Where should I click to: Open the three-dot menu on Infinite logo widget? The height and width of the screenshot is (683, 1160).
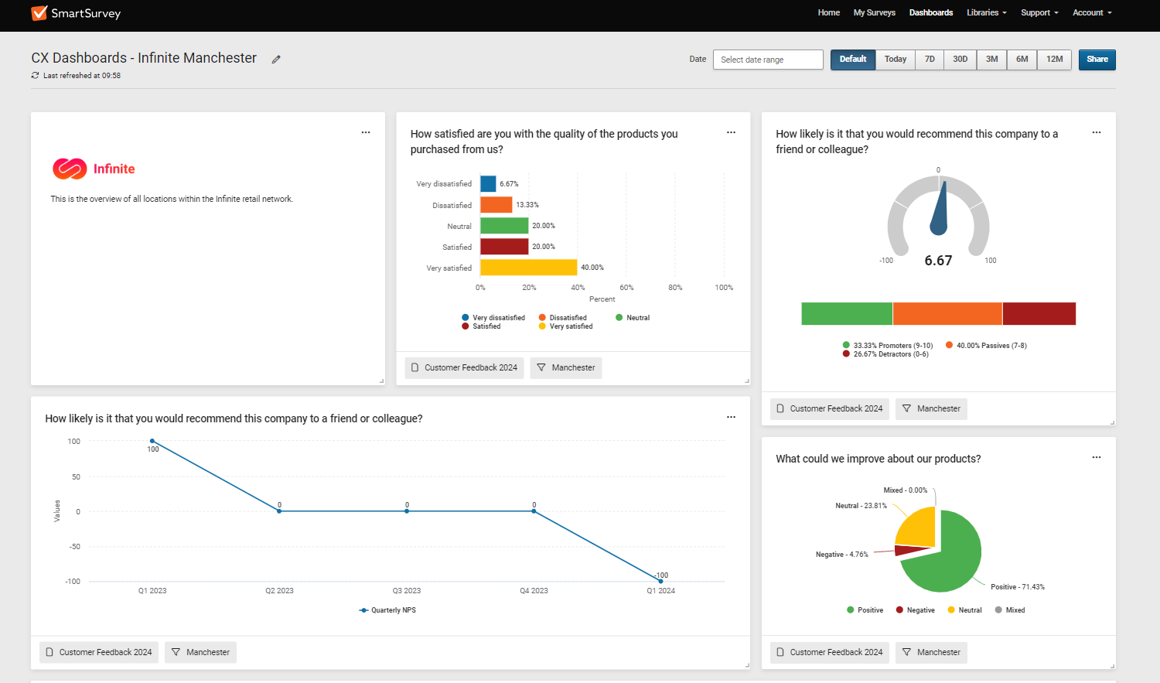point(366,133)
